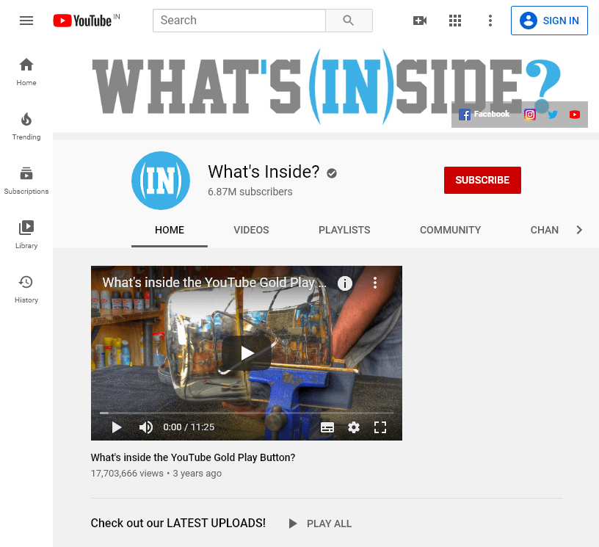Screen dimensions: 599x547
Task: Open Trending from the sidebar
Action: [x=26, y=126]
